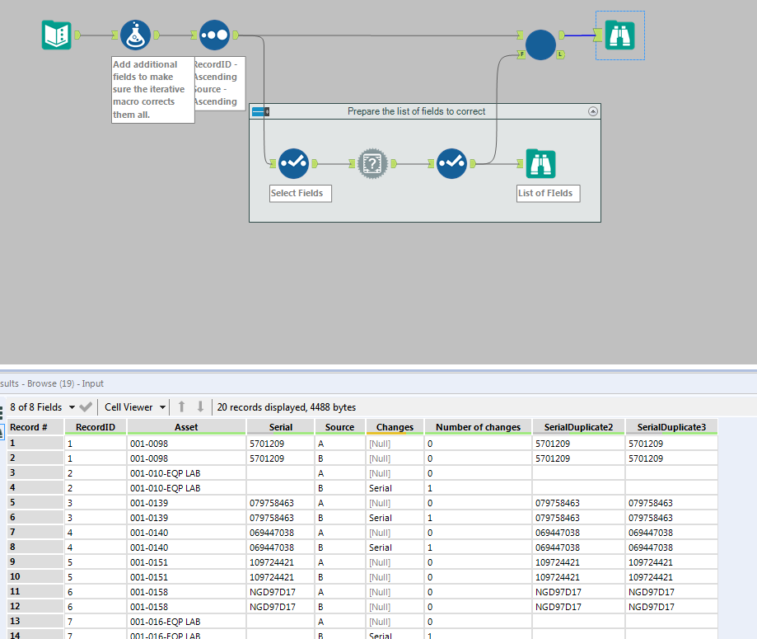Click the up arrow in results toolbar
Image resolution: width=757 pixels, height=639 pixels.
click(182, 406)
